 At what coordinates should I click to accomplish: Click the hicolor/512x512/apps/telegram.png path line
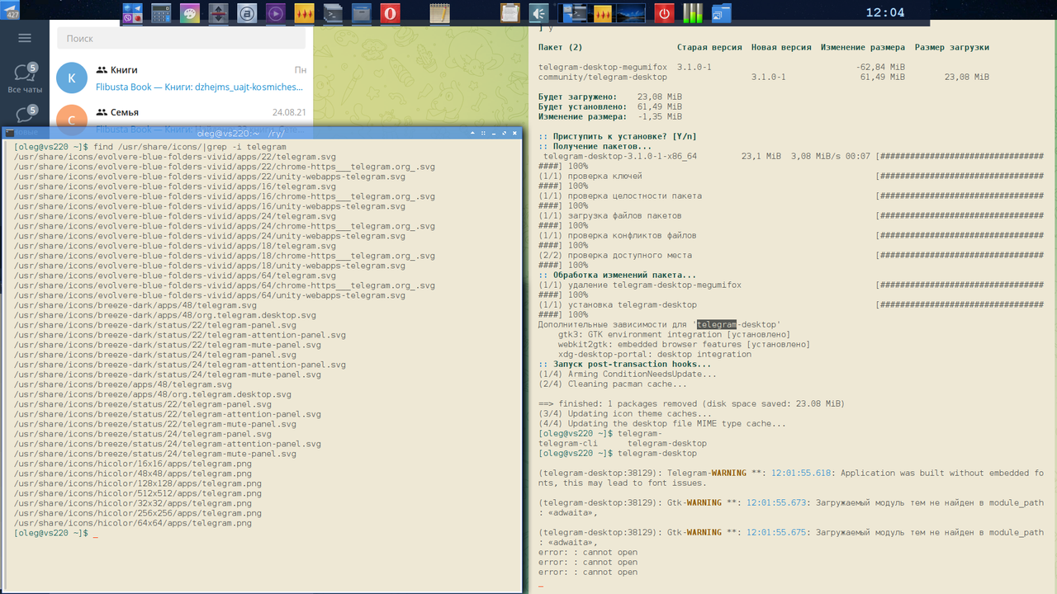coord(138,493)
